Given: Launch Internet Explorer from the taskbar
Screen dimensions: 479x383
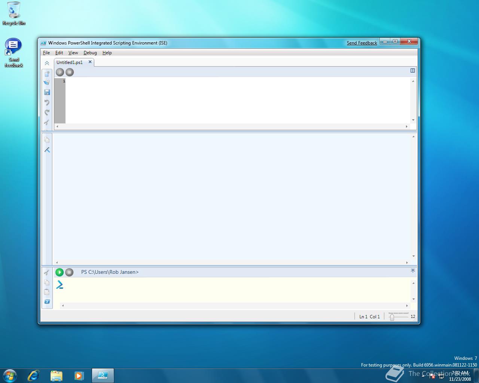Looking at the screenshot, I should 33,375.
